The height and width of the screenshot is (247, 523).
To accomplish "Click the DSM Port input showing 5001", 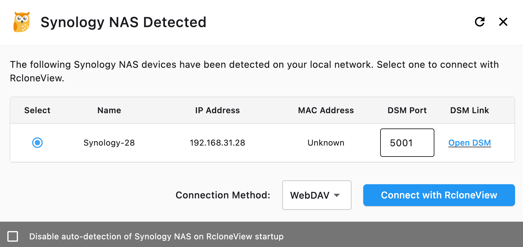I will [x=407, y=143].
